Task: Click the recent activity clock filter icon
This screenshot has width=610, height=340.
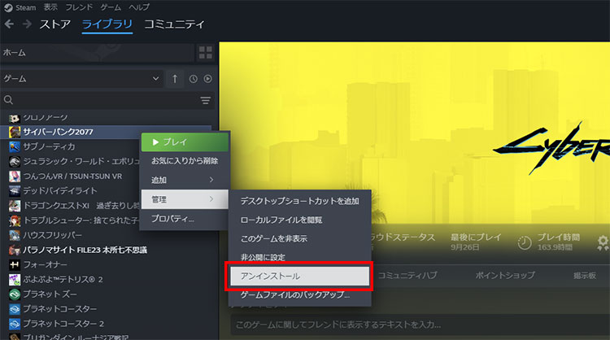Action: (x=194, y=79)
